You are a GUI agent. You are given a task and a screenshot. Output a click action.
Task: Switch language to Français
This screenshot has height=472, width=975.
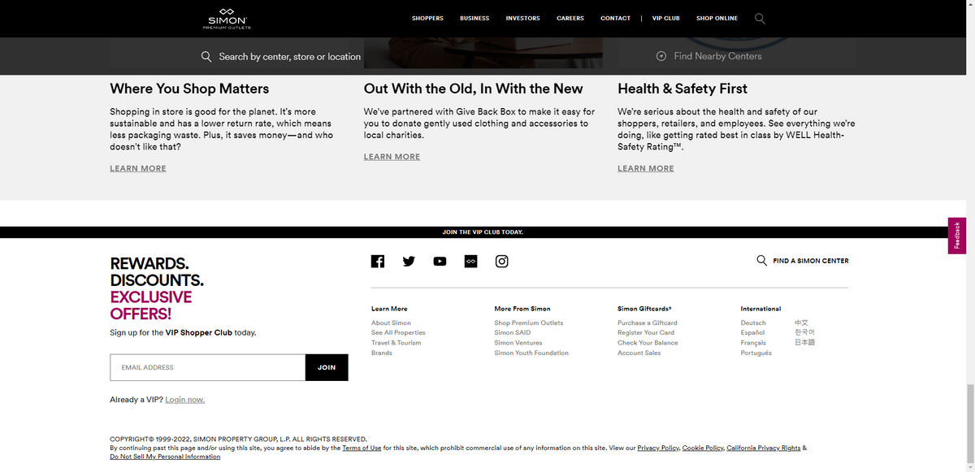[x=753, y=343]
